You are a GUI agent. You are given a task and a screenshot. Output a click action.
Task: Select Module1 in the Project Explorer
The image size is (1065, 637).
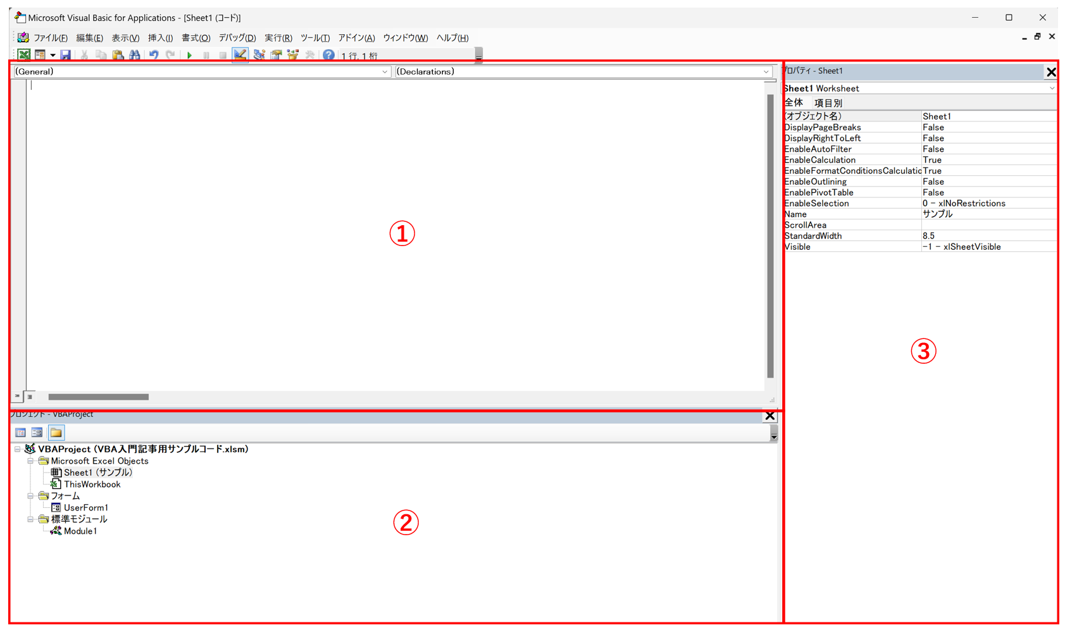point(80,531)
